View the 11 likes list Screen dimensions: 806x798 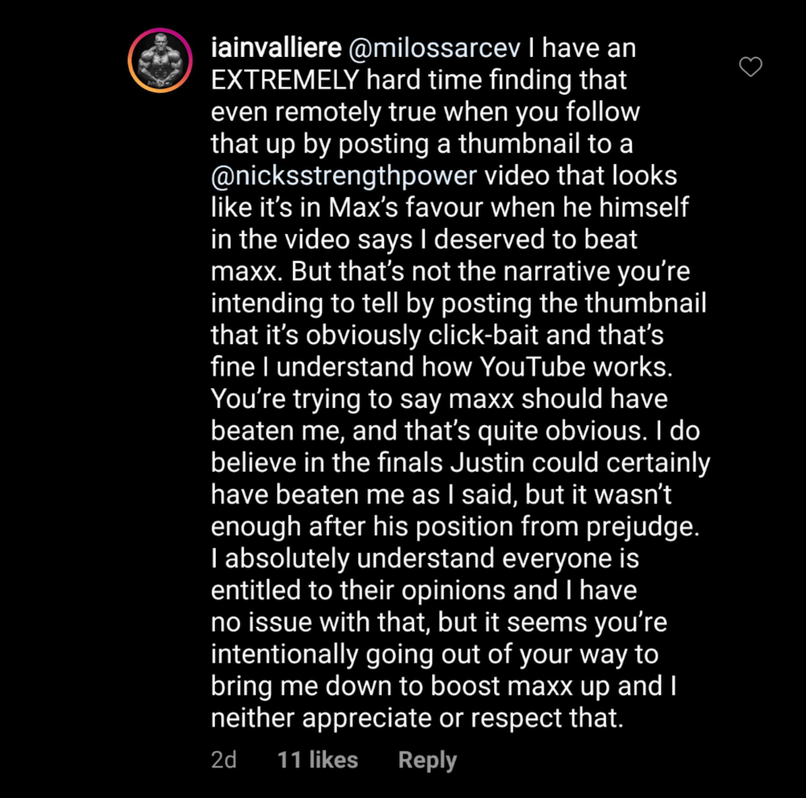click(x=318, y=759)
